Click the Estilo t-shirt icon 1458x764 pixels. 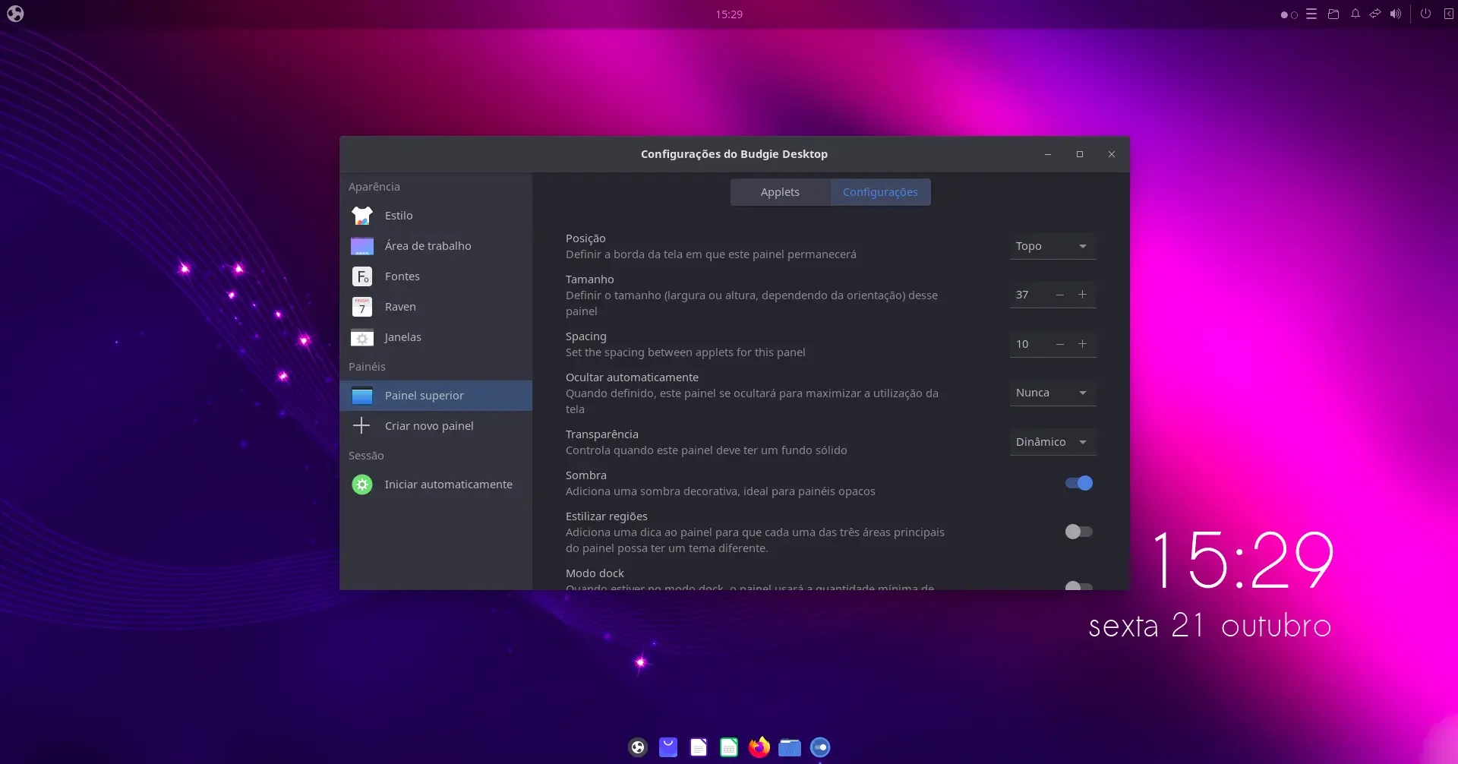pos(362,216)
